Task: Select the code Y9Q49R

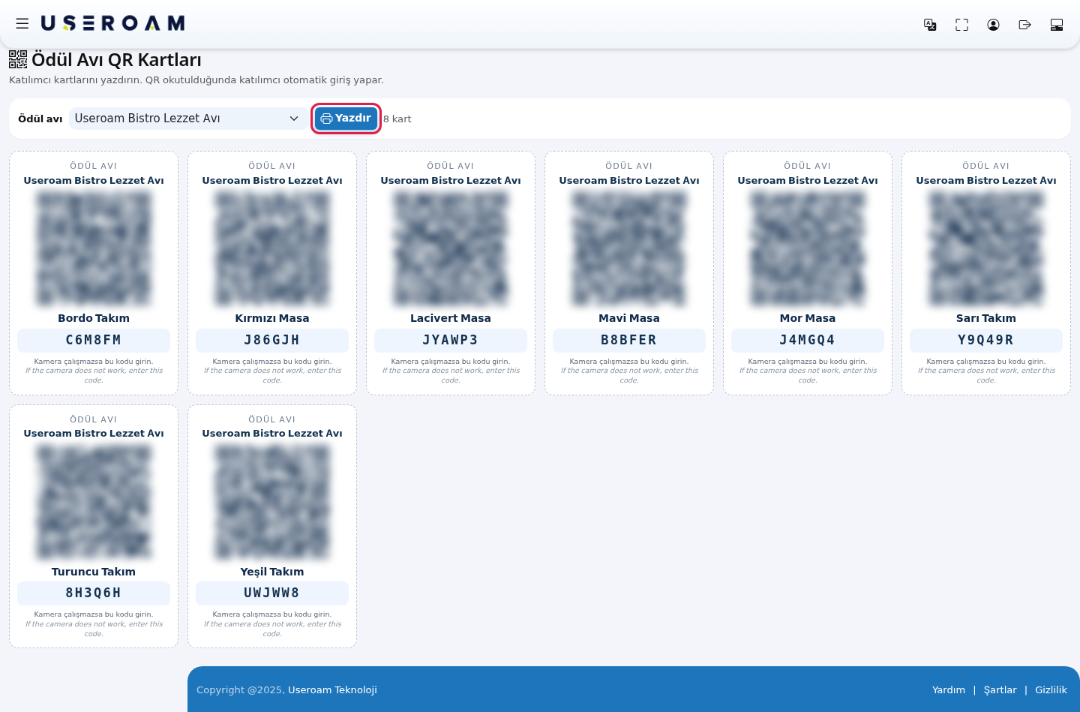Action: coord(986,340)
